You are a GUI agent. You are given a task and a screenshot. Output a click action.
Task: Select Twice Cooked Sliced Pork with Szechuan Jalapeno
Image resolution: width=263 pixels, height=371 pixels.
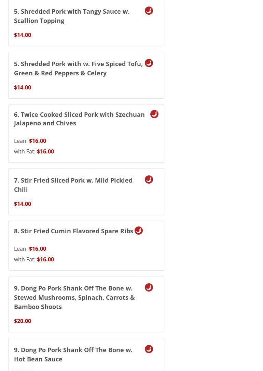[79, 119]
